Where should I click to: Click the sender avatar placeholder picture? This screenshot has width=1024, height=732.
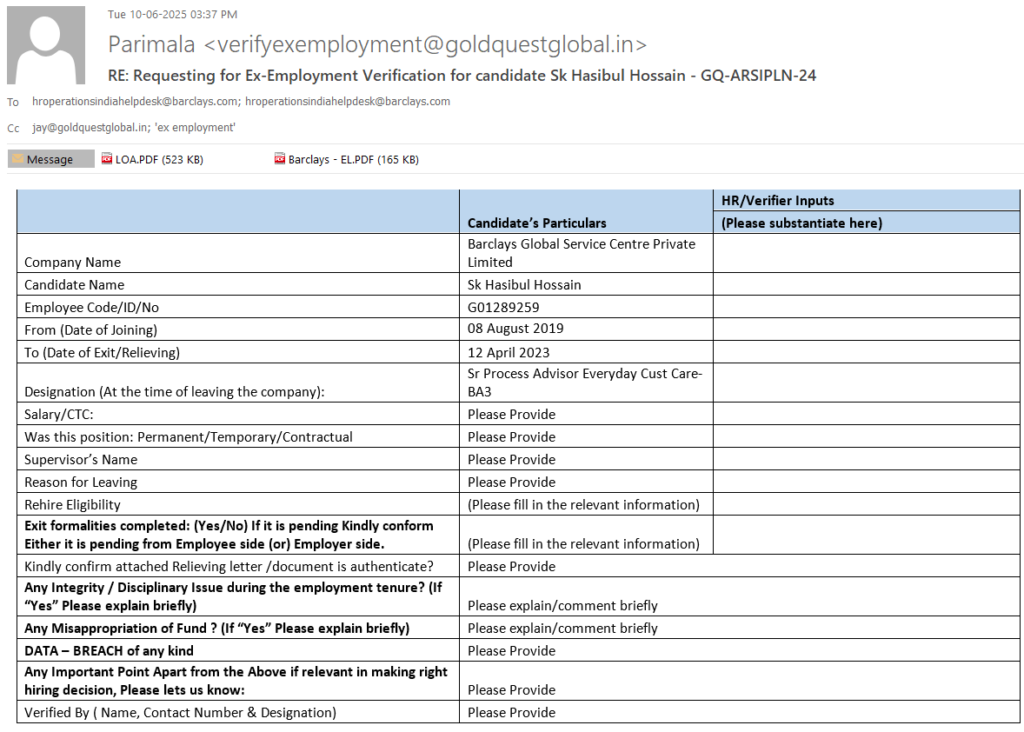[x=46, y=45]
